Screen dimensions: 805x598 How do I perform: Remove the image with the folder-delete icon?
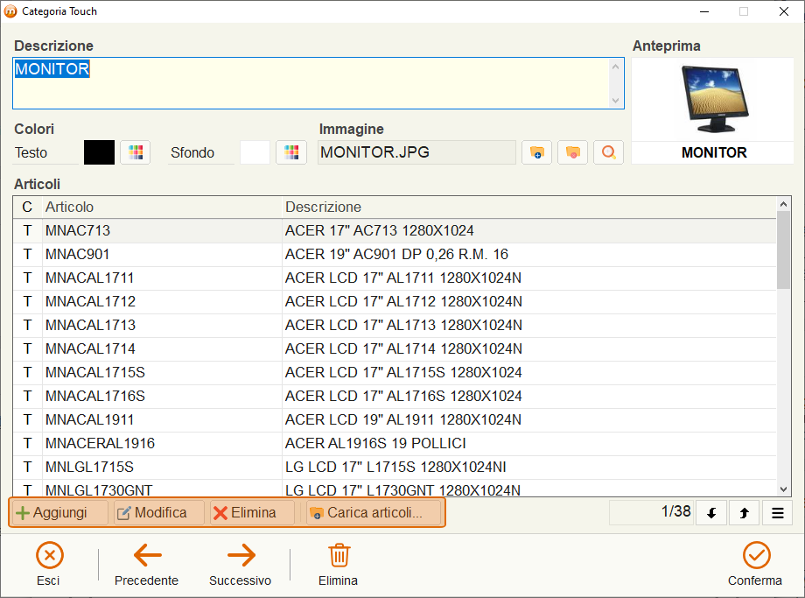572,152
